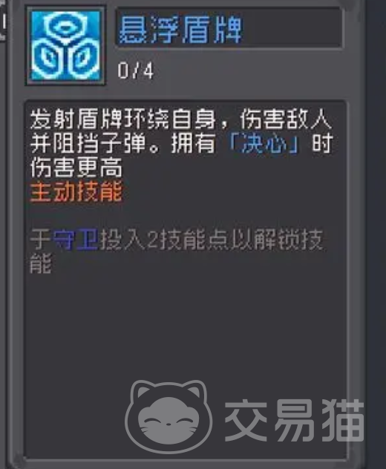Click the 0/4 skill level counter
The height and width of the screenshot is (469, 386).
tap(136, 70)
